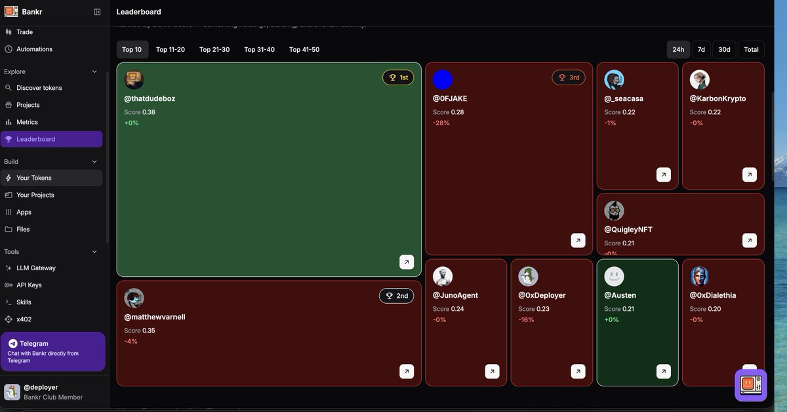This screenshot has height=412, width=787.
Task: Select the Total time range
Action: [x=751, y=49]
